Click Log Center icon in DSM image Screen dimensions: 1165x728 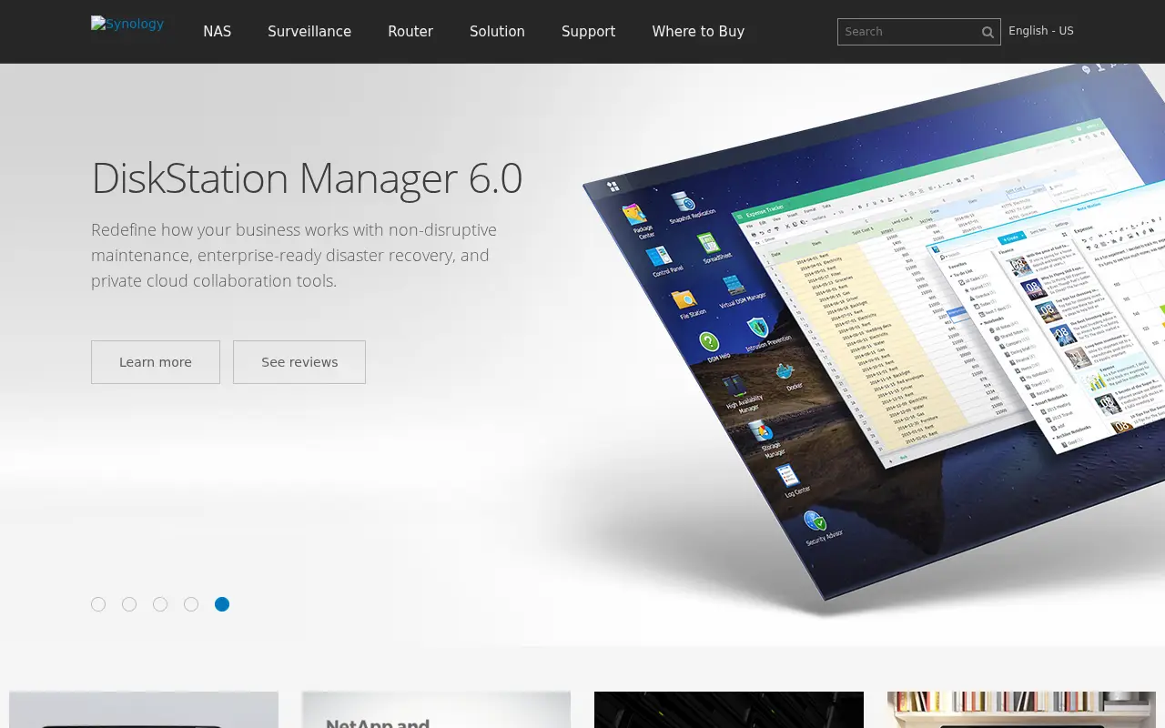click(x=788, y=474)
